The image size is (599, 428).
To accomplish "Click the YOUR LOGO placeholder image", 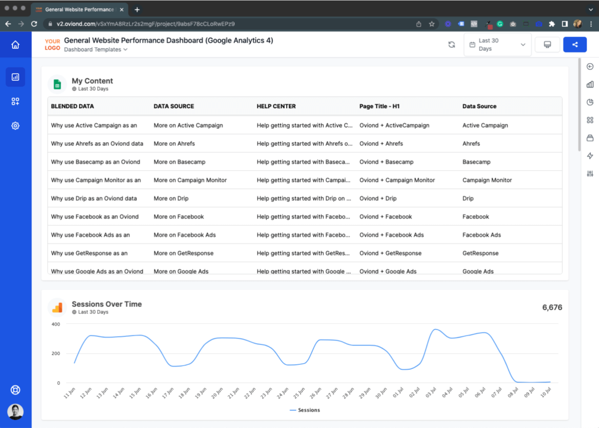I will (x=52, y=44).
